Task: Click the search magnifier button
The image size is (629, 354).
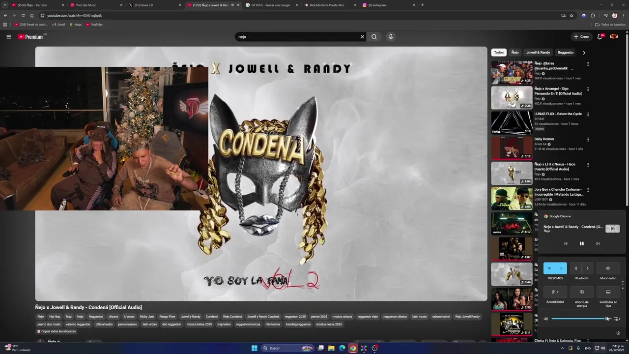Action: [374, 37]
